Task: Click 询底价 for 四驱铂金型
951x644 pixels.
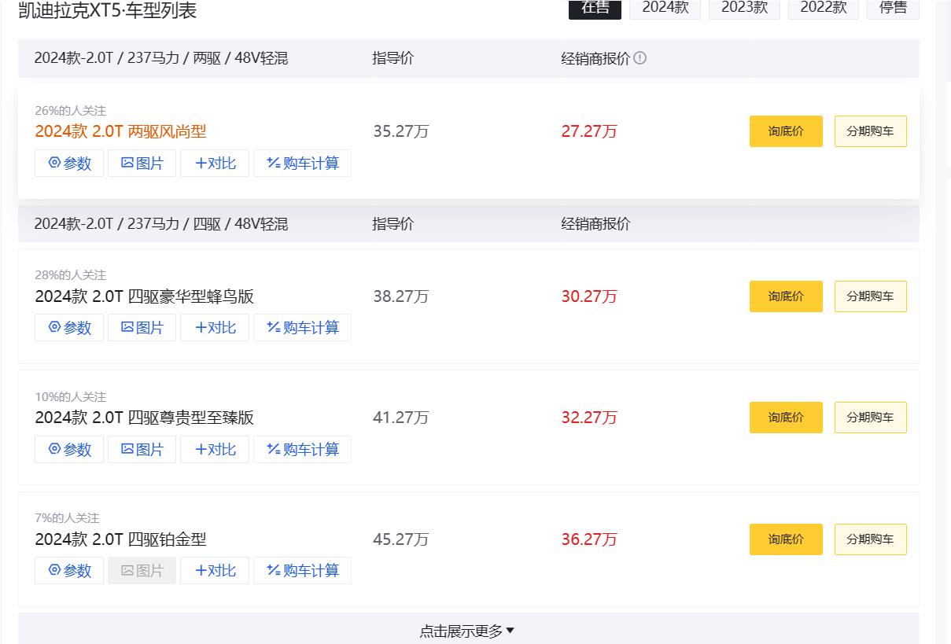Action: click(x=786, y=539)
